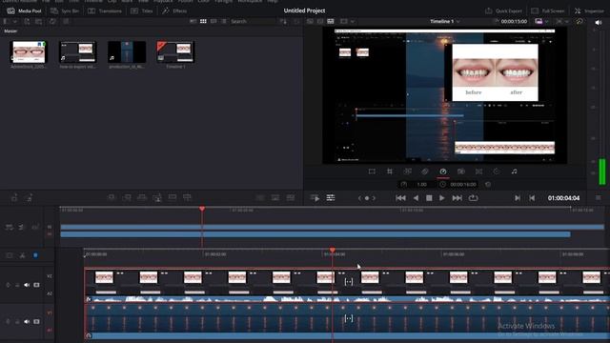Switch media pool to thumbnail view
The width and height of the screenshot is (610, 343).
[x=203, y=21]
